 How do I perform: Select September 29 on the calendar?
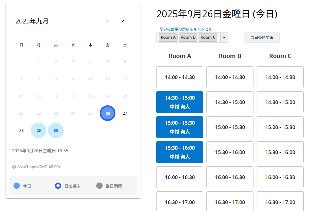click(x=39, y=130)
